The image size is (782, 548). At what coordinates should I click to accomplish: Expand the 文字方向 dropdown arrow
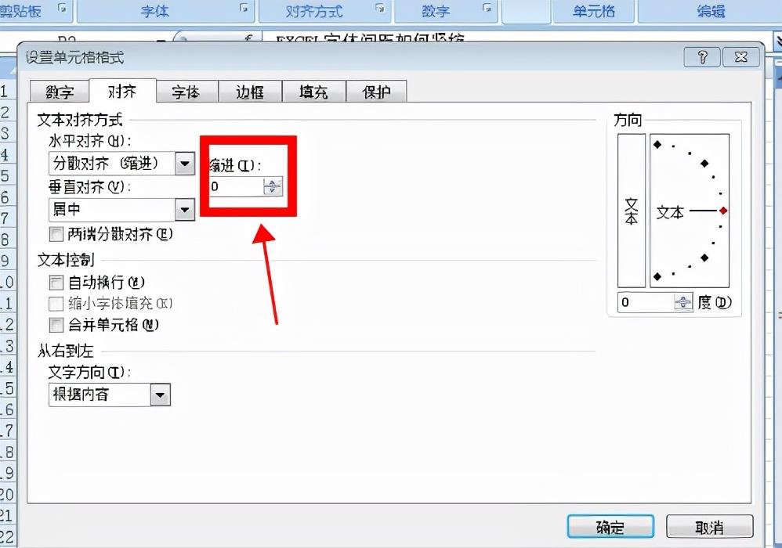pyautogui.click(x=160, y=395)
